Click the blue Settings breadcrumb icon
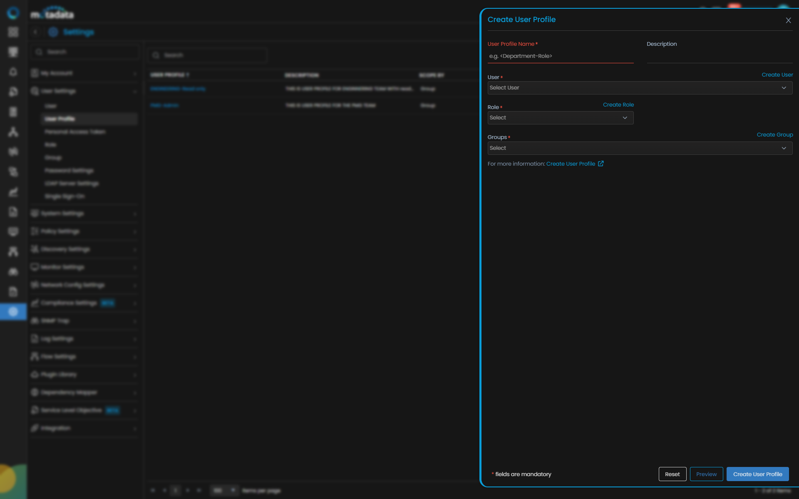 (53, 32)
